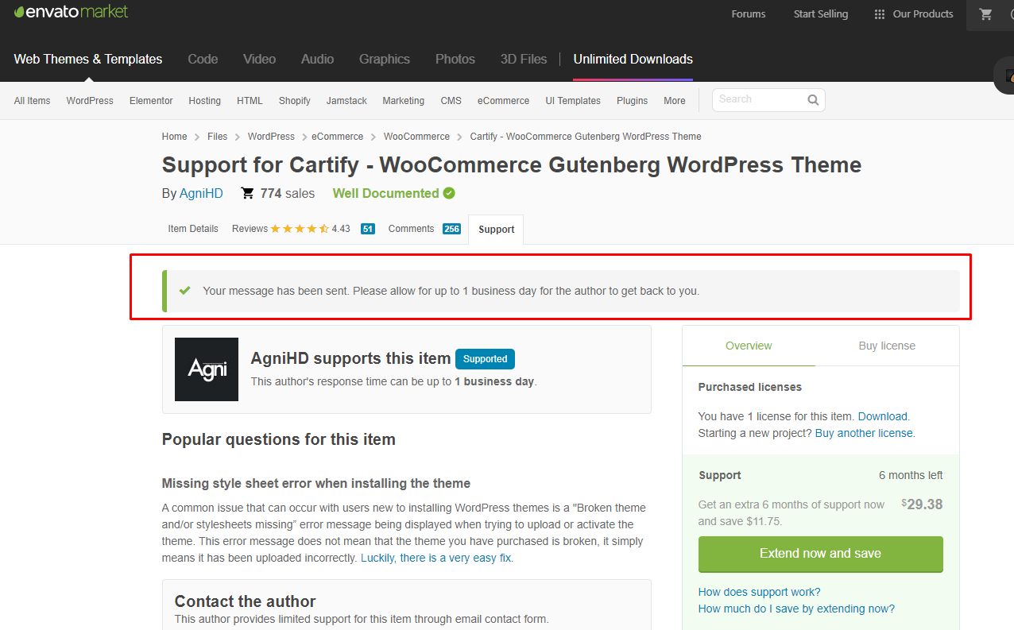Image resolution: width=1014 pixels, height=630 pixels.
Task: Click the Download link
Action: 883,416
